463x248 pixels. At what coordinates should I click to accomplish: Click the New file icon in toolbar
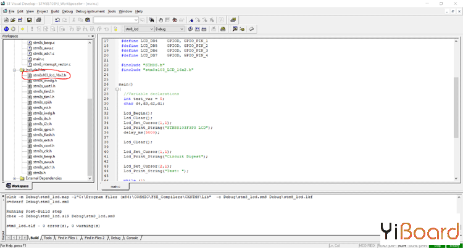point(6,20)
